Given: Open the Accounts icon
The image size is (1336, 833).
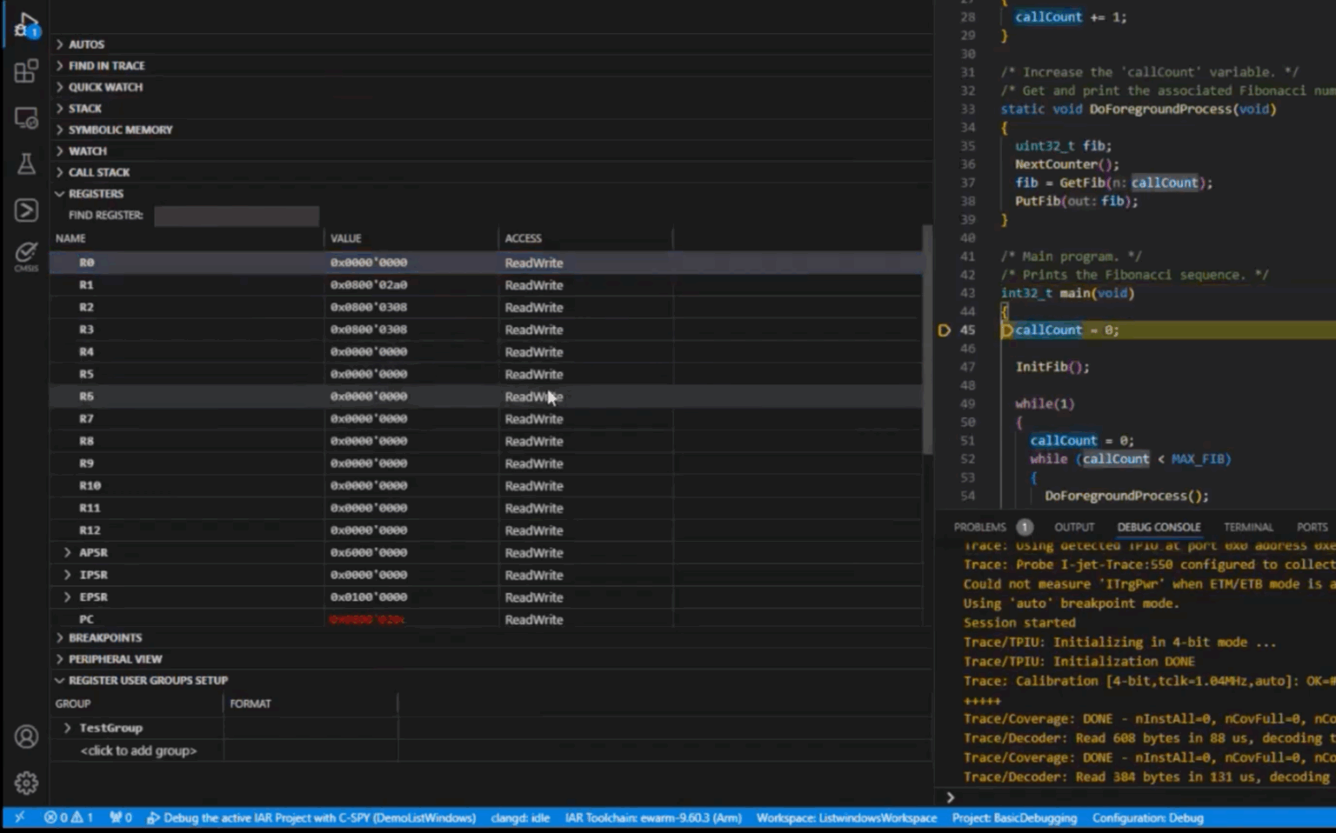Looking at the screenshot, I should 26,736.
